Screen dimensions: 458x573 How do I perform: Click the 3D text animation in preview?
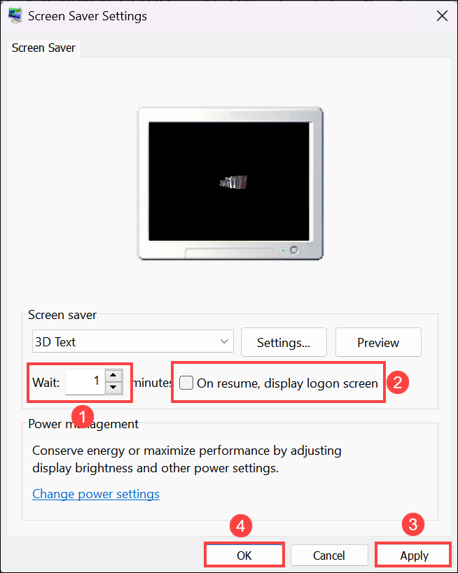(x=234, y=182)
